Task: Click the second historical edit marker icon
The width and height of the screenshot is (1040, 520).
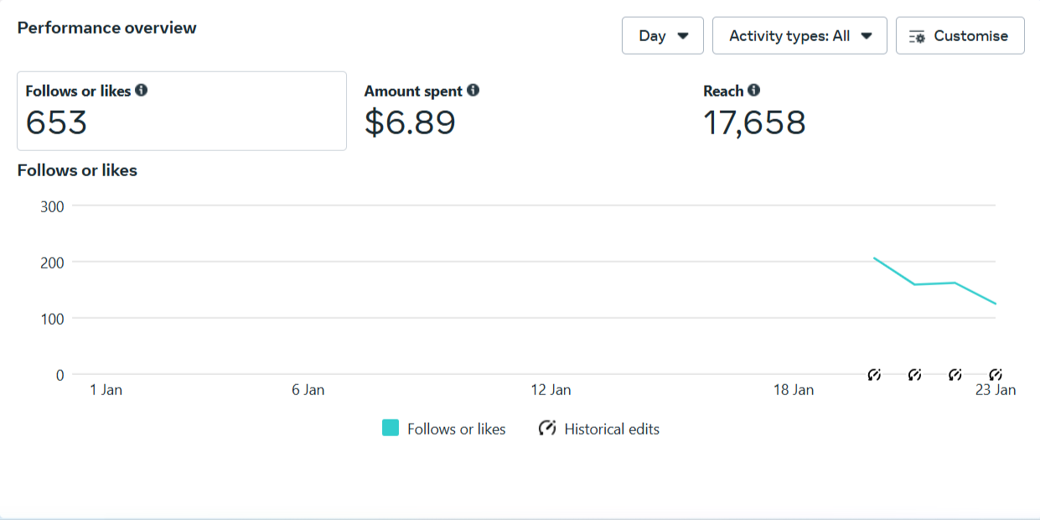Action: [914, 374]
